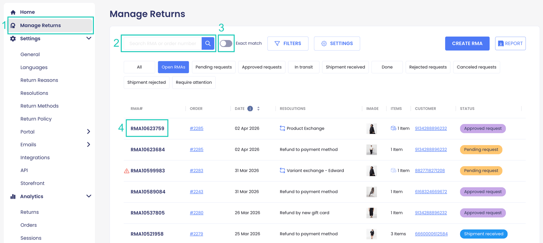Open order #2279 link

(x=196, y=234)
